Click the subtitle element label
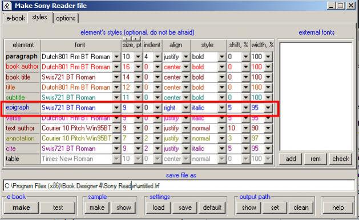 (x=15, y=97)
